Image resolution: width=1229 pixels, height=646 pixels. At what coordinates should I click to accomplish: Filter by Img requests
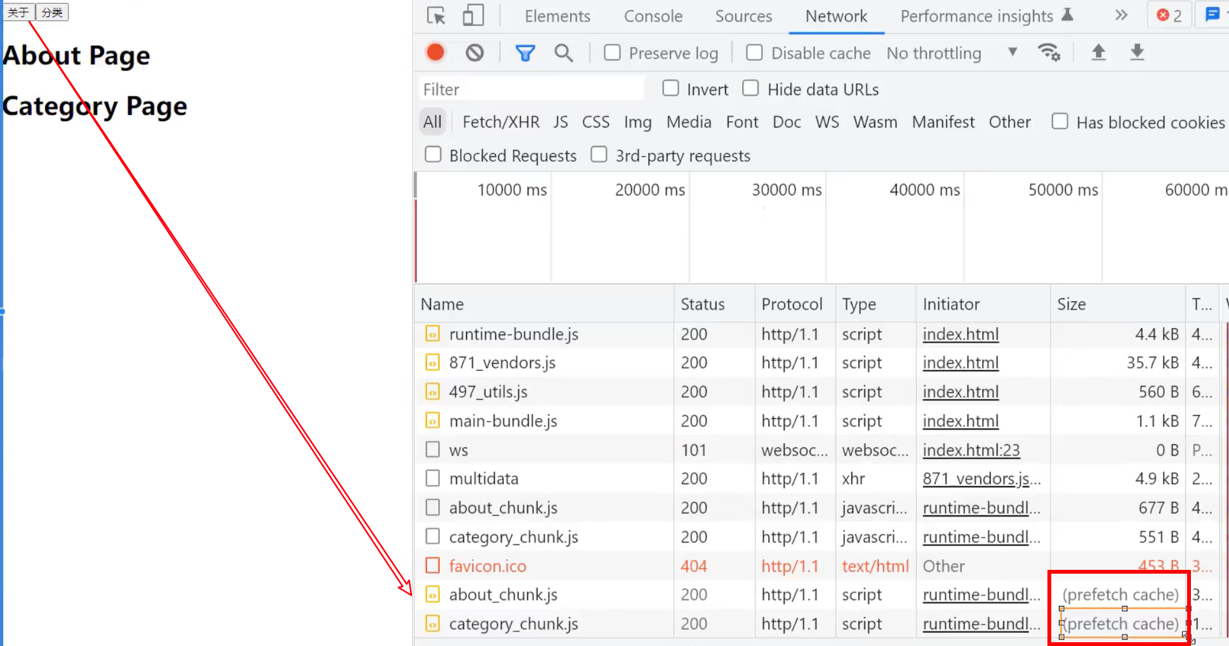tap(637, 122)
